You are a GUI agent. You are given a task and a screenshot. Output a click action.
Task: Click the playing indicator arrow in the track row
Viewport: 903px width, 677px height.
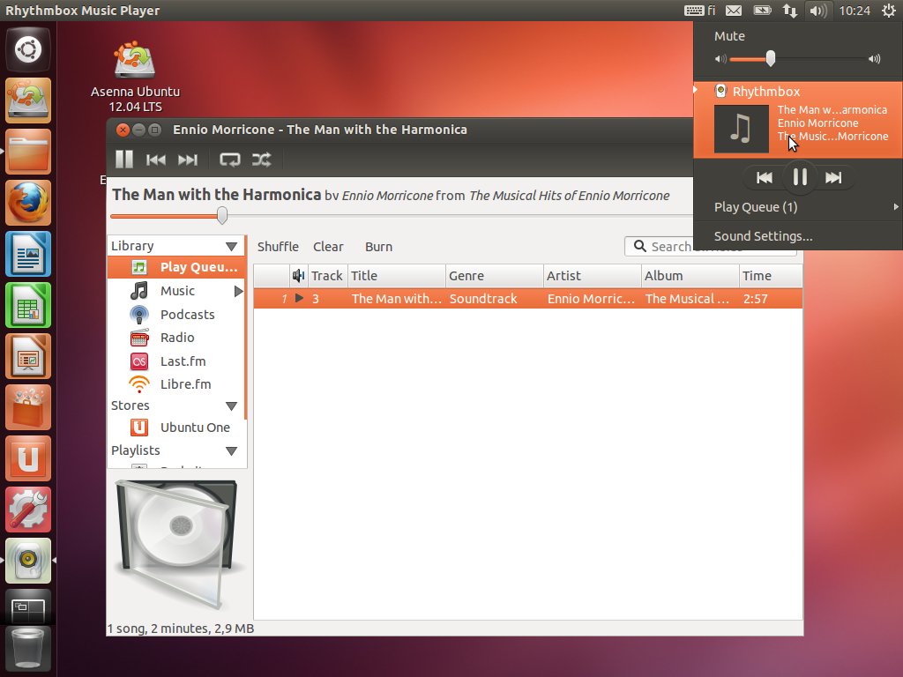point(299,298)
